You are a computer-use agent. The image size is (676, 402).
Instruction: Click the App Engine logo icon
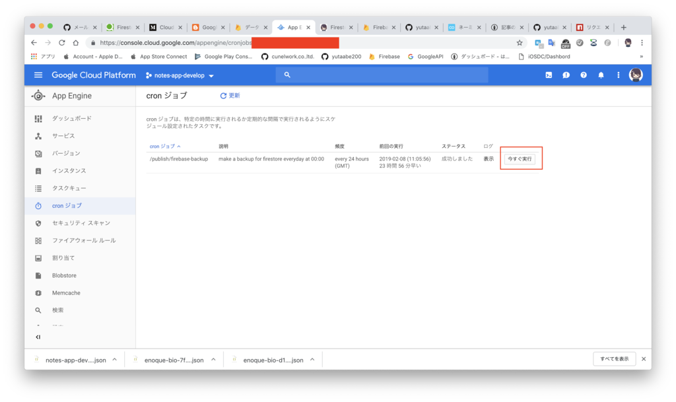point(38,96)
